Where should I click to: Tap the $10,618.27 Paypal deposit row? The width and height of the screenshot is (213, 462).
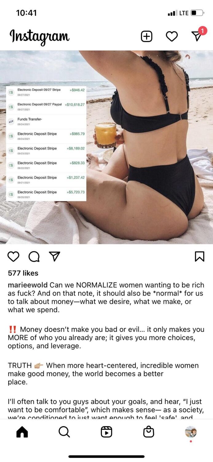pos(46,107)
